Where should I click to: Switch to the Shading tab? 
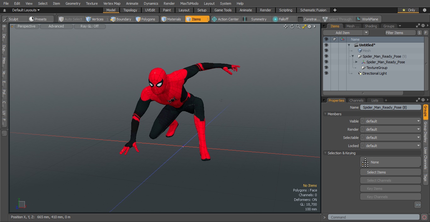click(x=371, y=26)
